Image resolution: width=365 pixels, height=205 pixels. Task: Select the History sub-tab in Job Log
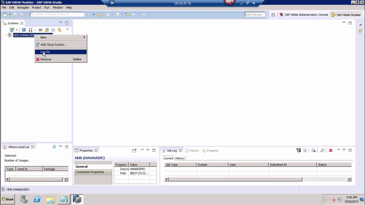click(180, 158)
